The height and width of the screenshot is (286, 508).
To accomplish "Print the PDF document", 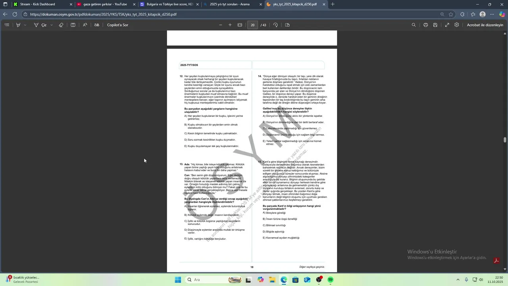I will click(x=425, y=25).
